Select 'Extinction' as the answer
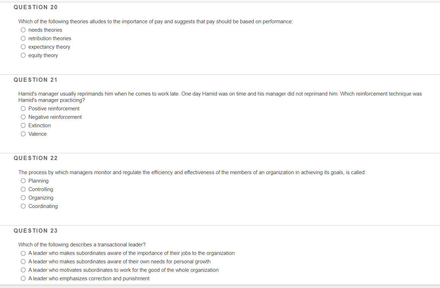Screen dimensions: 440x288 (23, 125)
